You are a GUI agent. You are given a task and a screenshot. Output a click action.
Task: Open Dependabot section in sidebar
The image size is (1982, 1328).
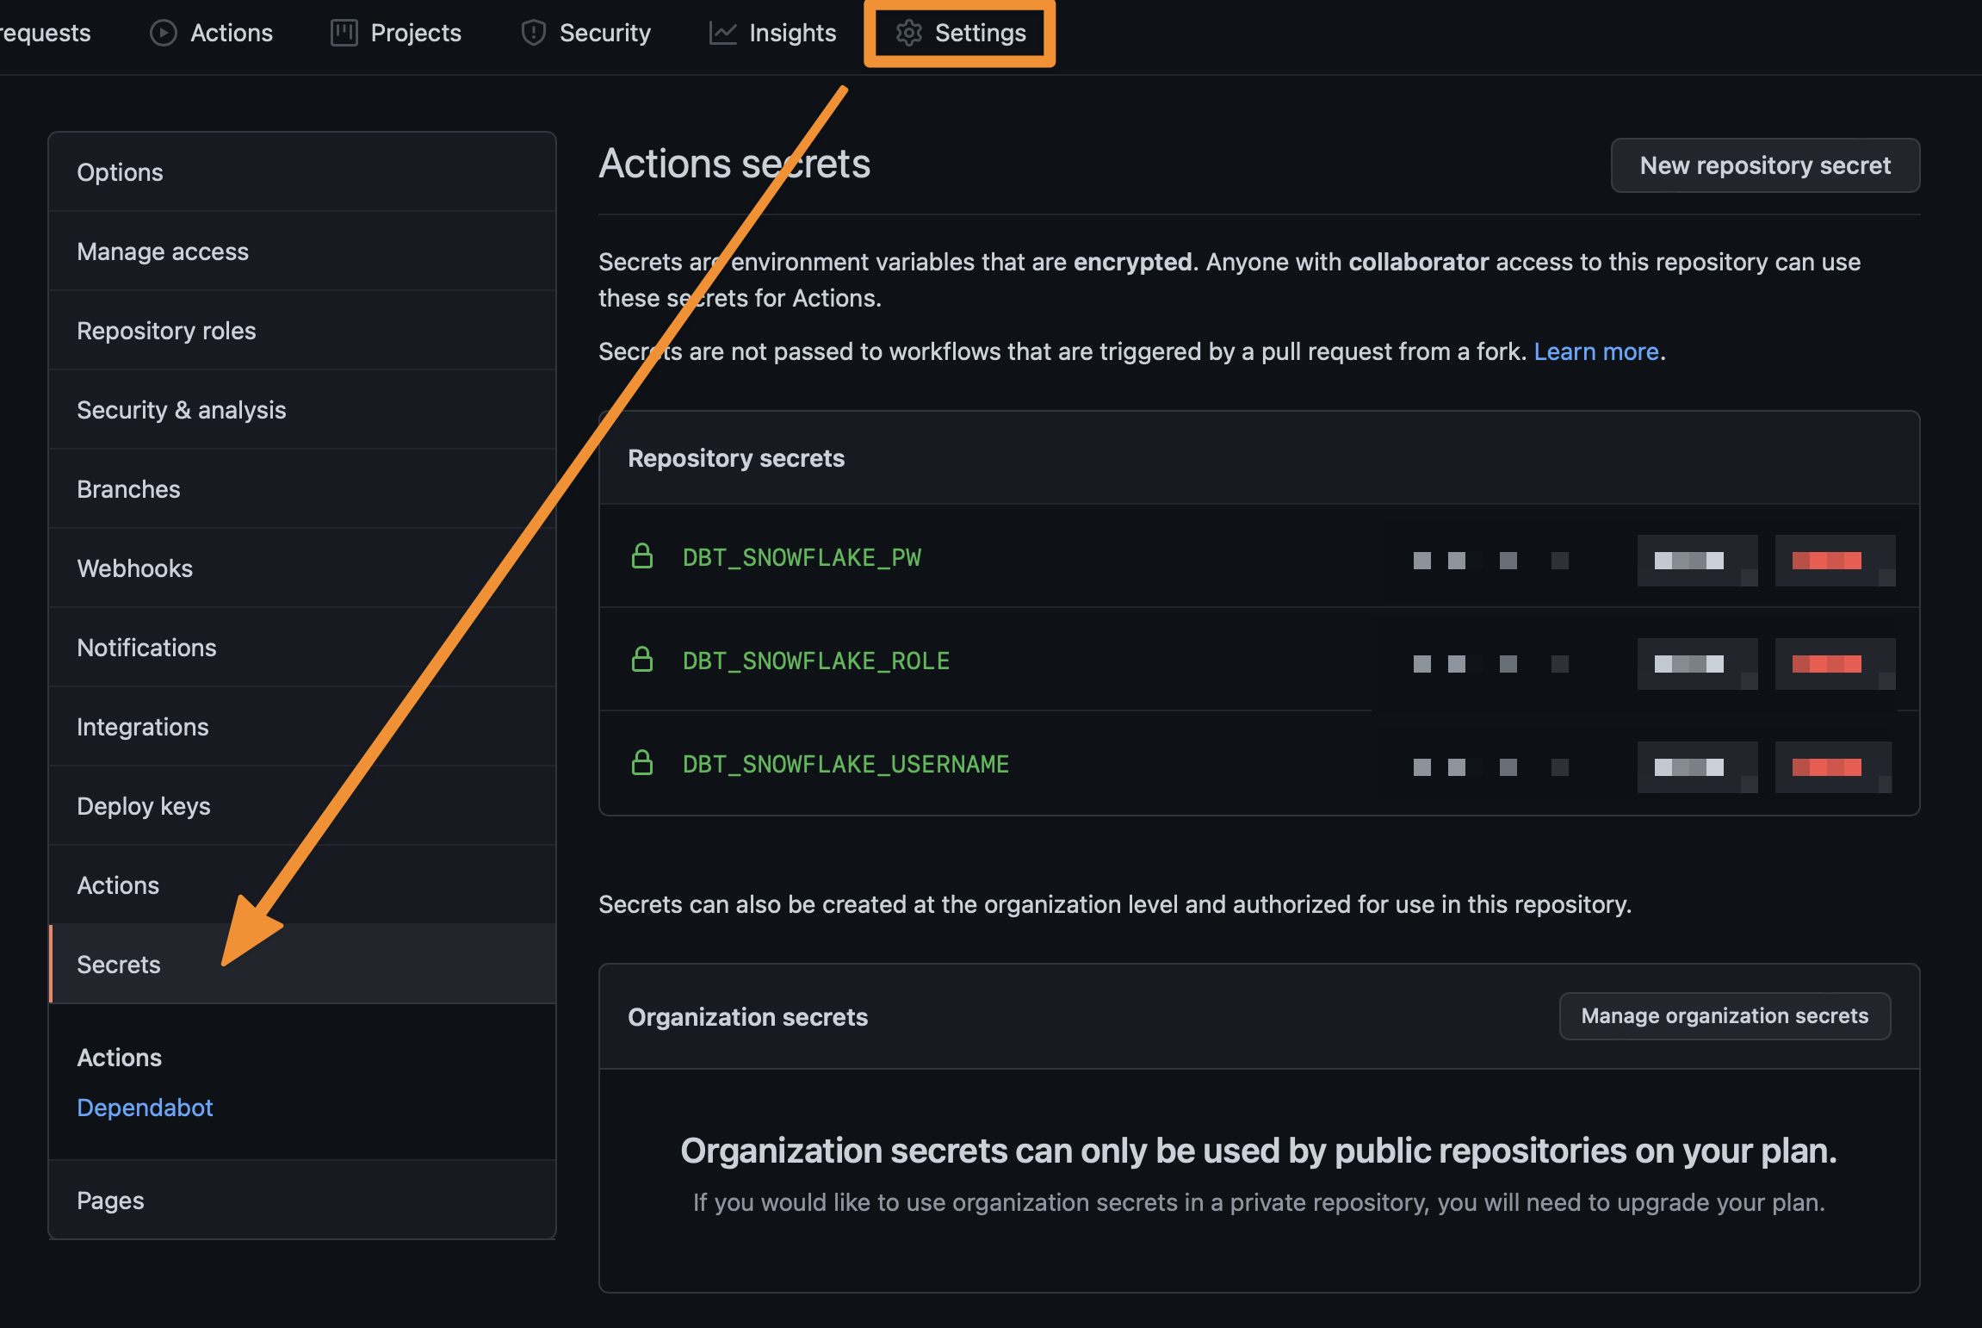(144, 1106)
